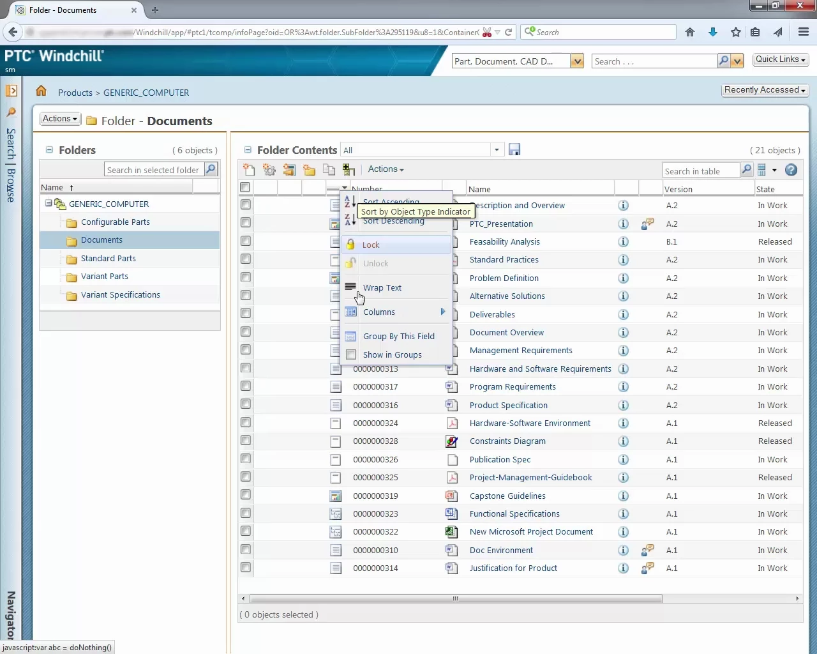
Task: Open the browser hamburger menu
Action: click(804, 32)
